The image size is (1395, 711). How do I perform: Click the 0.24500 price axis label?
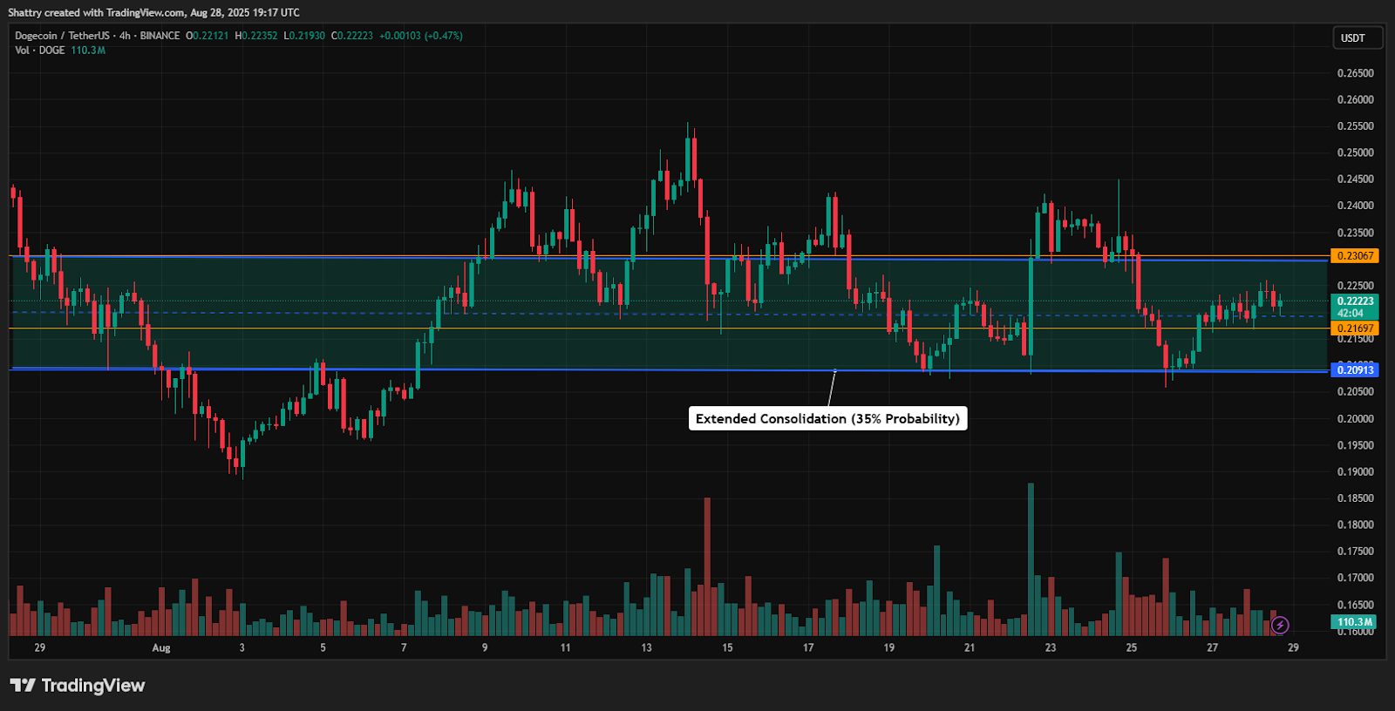pyautogui.click(x=1356, y=179)
